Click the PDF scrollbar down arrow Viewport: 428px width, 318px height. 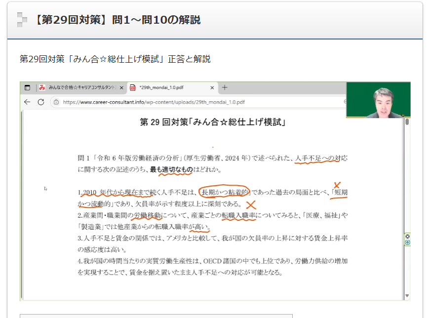point(407,296)
